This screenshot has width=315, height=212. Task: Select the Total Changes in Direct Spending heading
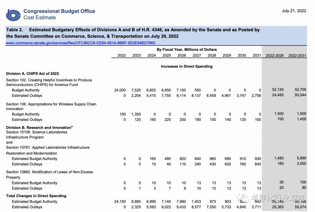point(36,196)
